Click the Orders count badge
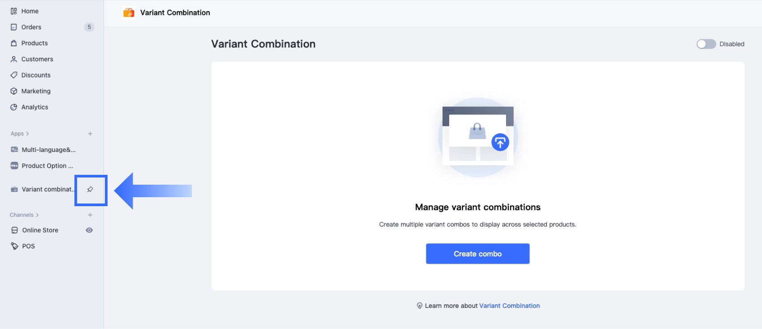Screen dimensions: 762x329 89,27
